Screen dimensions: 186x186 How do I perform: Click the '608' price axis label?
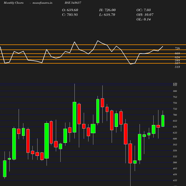[175, 139]
